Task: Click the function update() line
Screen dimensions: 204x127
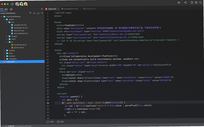Action: click(x=71, y=97)
